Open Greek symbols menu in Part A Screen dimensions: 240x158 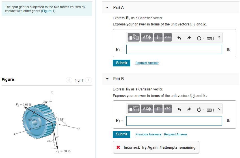click(147, 37)
